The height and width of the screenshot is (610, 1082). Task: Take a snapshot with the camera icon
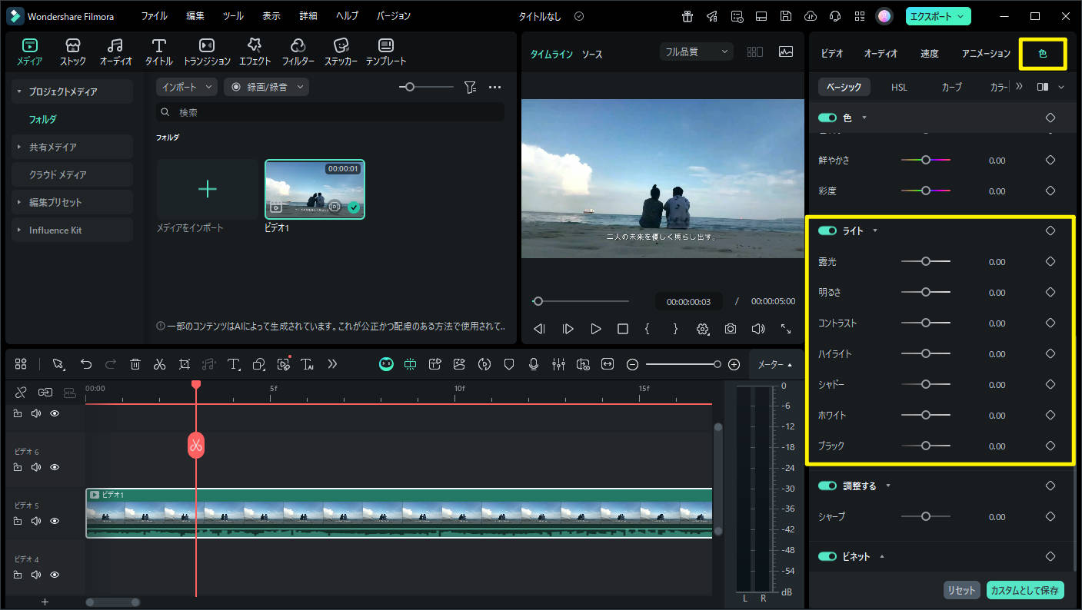coord(731,329)
